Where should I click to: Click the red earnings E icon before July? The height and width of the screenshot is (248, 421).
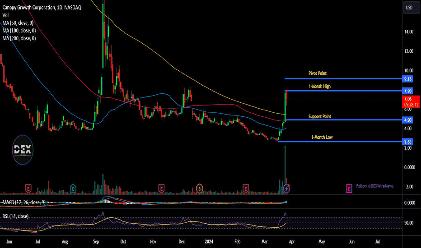click(28, 188)
